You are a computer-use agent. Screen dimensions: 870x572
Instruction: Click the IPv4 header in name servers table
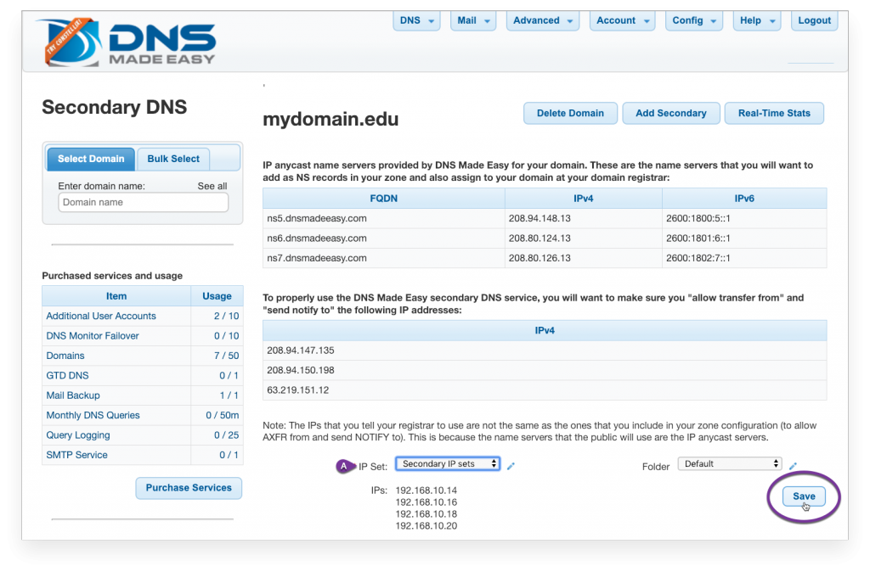tap(583, 199)
